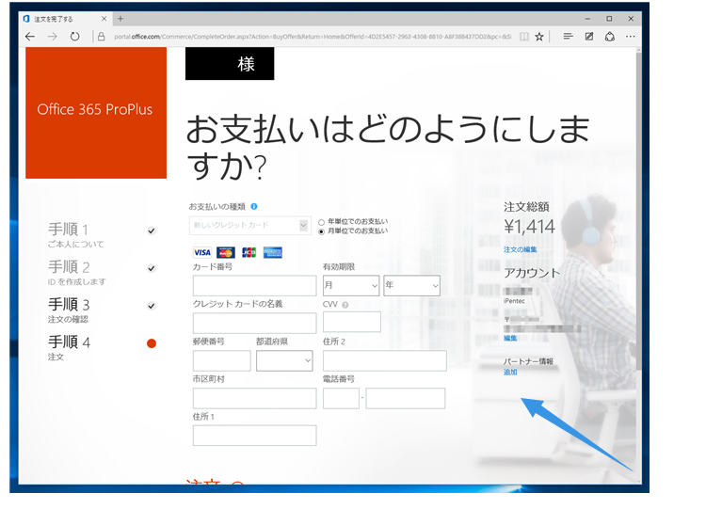
Task: Click the ¥1,414 order total amount
Action: coord(530,227)
